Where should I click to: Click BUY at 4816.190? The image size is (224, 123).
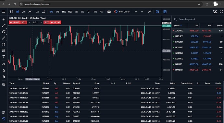(x=52, y=22)
